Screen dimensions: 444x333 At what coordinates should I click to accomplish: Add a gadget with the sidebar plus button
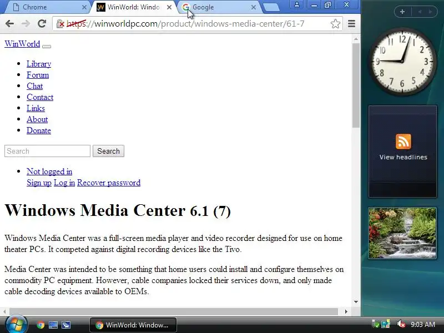(402, 12)
